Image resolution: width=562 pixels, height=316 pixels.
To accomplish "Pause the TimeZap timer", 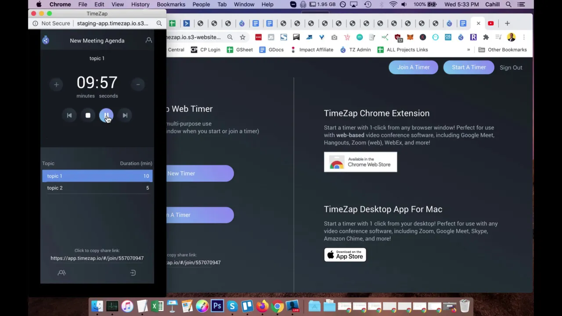I will [106, 115].
